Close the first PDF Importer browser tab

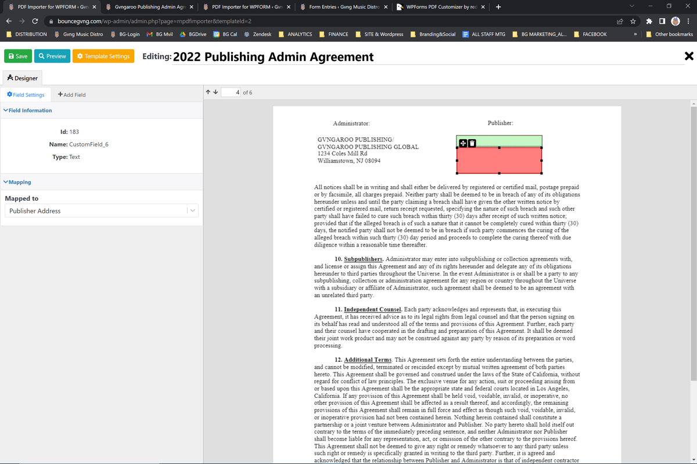(94, 7)
